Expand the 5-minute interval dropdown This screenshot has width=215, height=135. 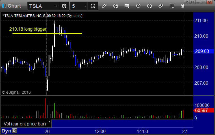click(x=85, y=6)
